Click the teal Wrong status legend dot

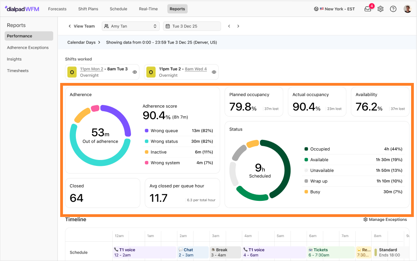(146, 141)
